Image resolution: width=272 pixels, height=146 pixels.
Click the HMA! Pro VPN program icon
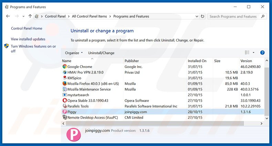pos(65,72)
